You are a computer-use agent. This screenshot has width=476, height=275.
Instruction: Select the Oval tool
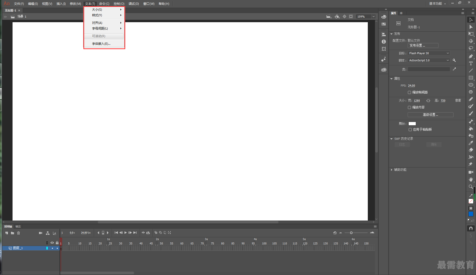point(471,85)
